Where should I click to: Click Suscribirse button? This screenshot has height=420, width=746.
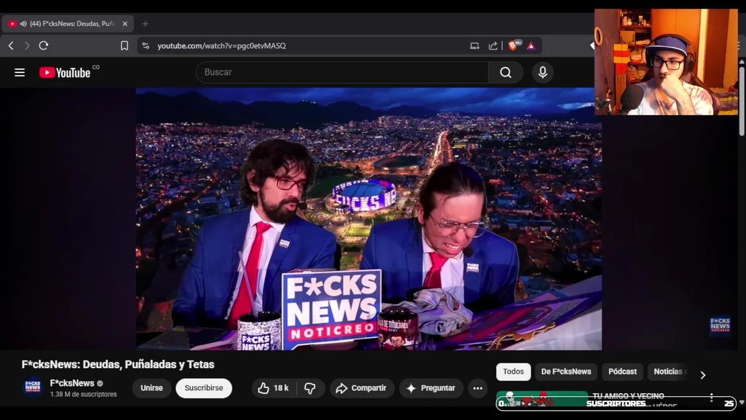pyautogui.click(x=204, y=388)
